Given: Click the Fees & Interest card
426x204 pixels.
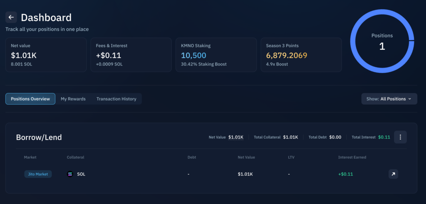Looking at the screenshot, I should coord(131,55).
